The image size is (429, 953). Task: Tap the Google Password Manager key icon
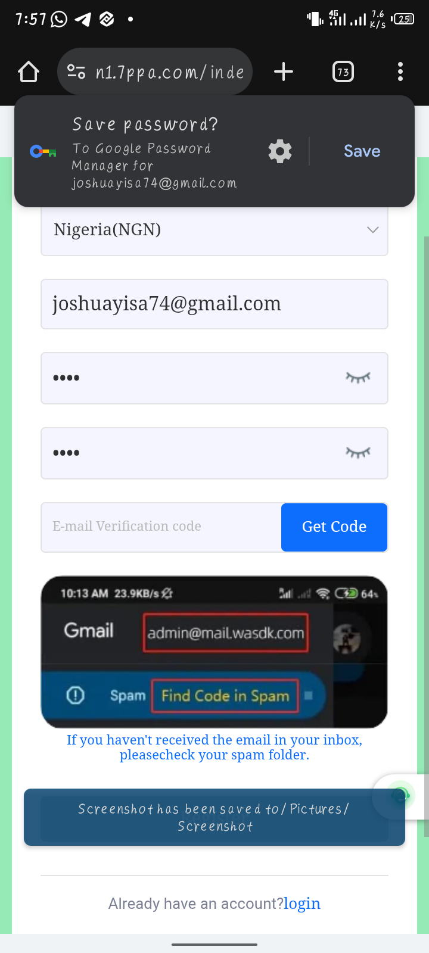pos(43,152)
